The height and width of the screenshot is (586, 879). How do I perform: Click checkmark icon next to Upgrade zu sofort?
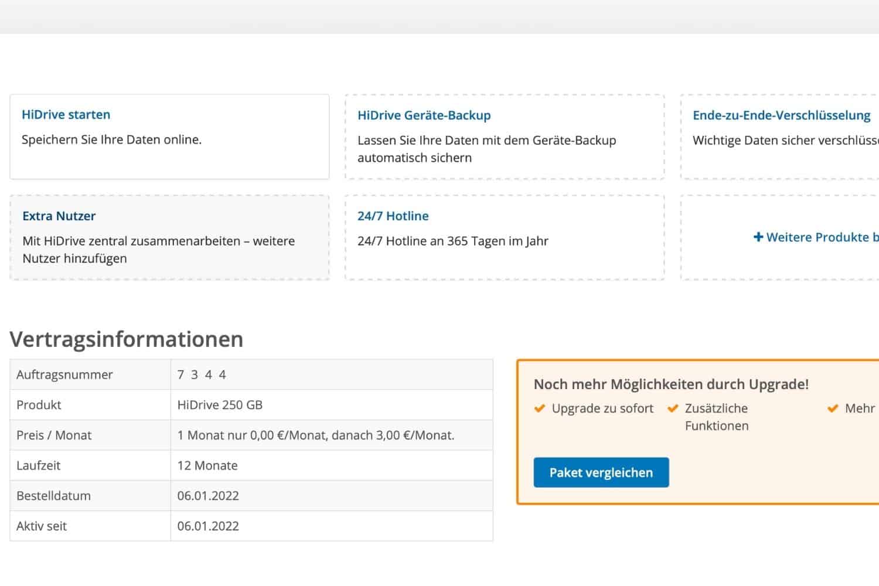[540, 408]
